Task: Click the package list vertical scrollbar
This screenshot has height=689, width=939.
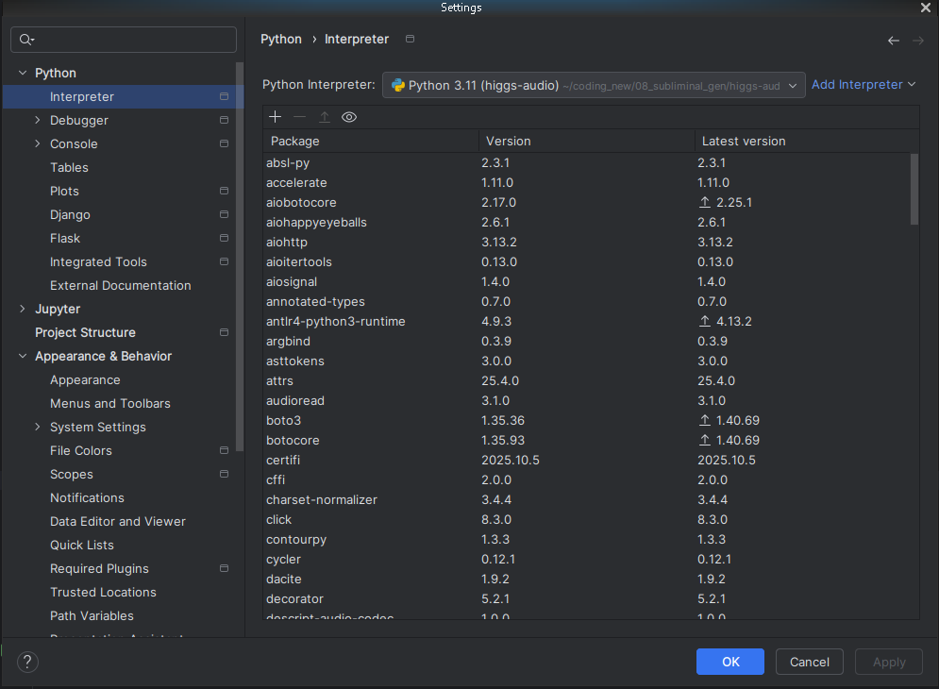Action: (x=914, y=189)
